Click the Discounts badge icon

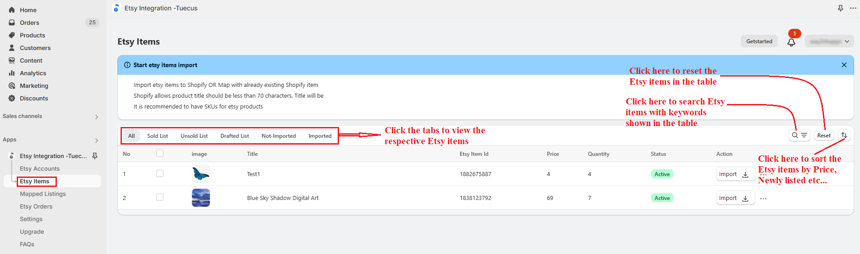pos(12,98)
